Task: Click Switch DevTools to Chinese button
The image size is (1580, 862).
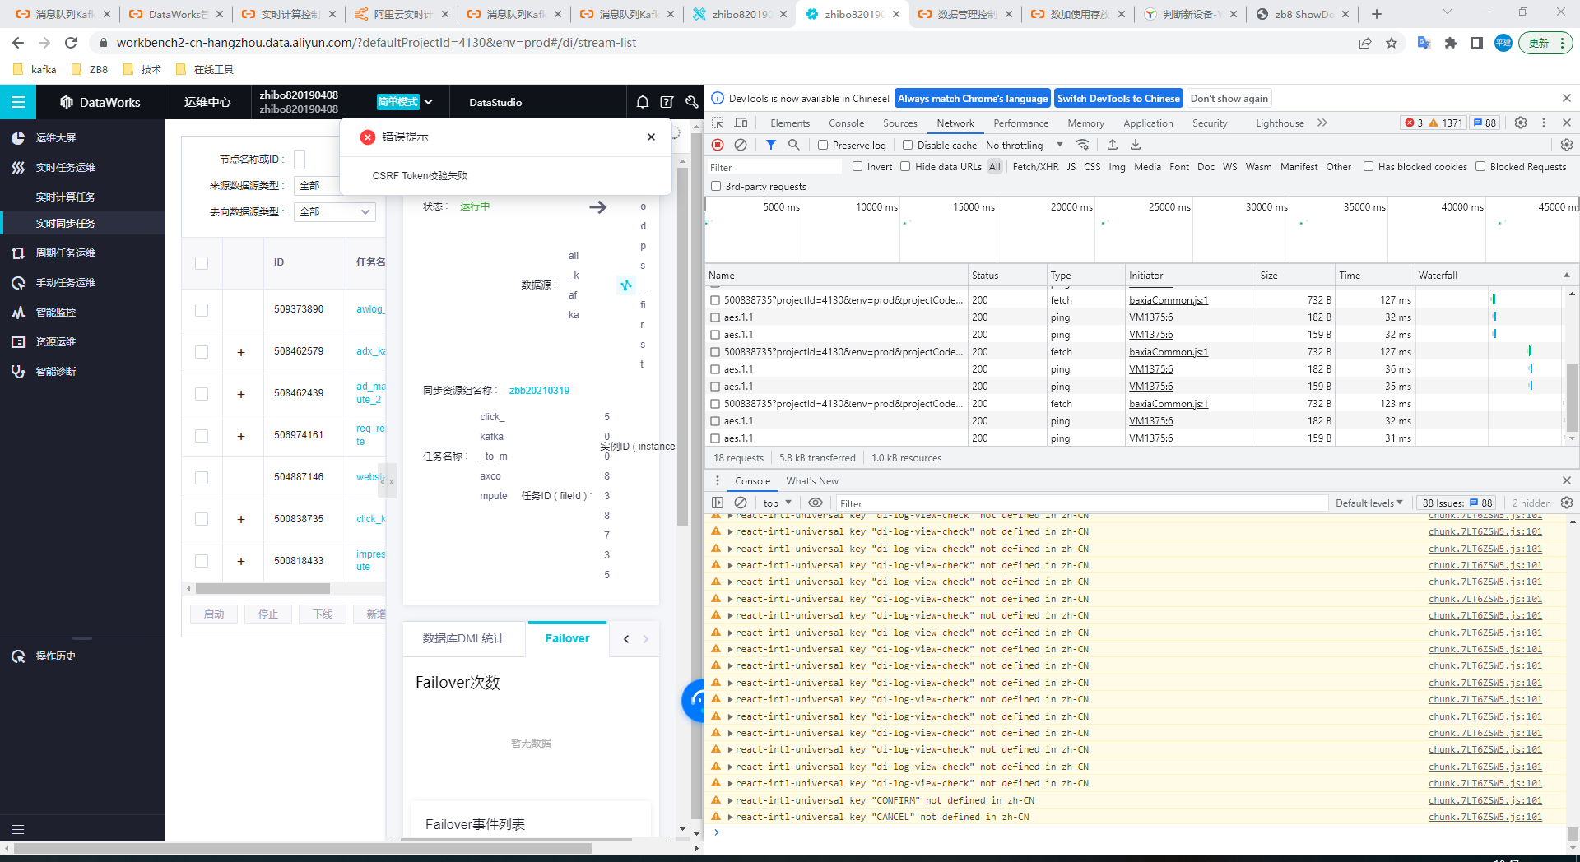Action: coord(1118,98)
